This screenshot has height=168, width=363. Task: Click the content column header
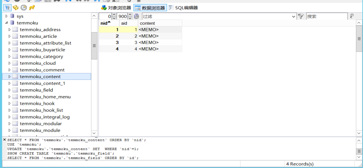pos(160,23)
